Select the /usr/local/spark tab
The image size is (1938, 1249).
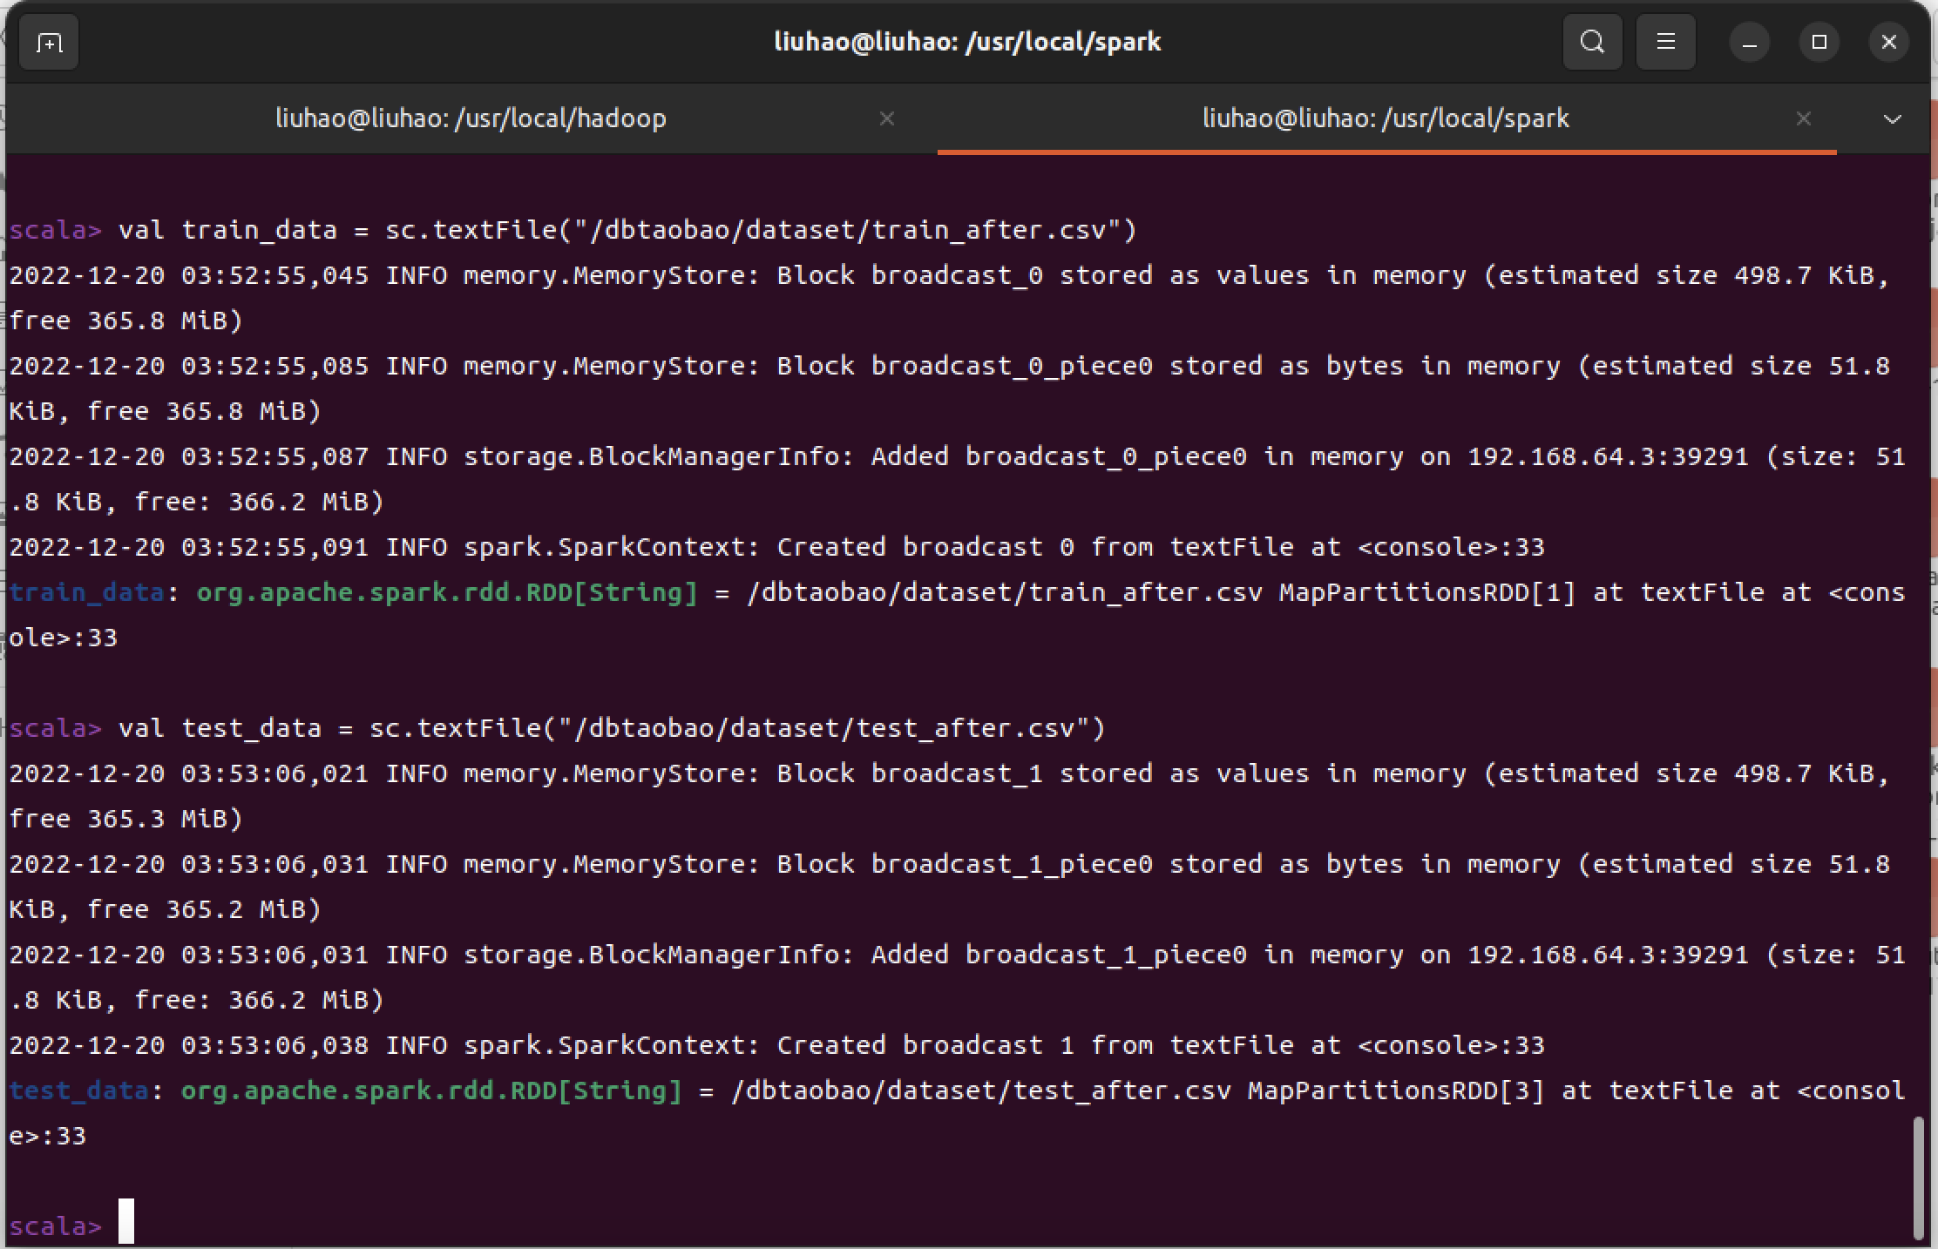pyautogui.click(x=1386, y=118)
